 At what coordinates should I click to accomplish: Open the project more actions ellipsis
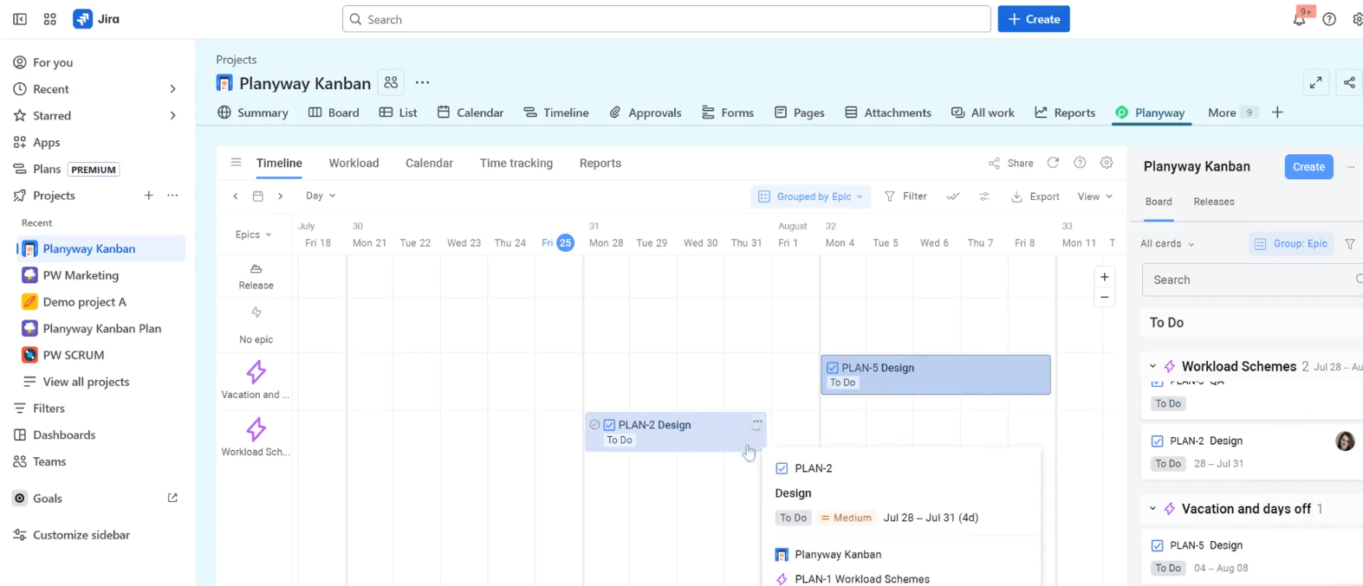[x=422, y=82]
